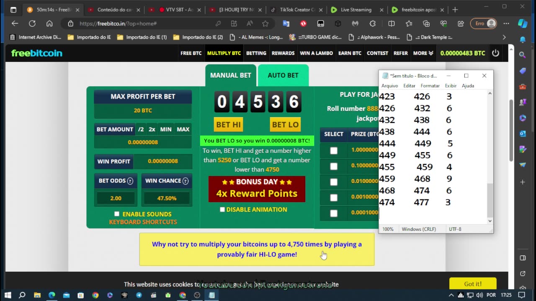Check the Disable Animation box

tap(222, 209)
